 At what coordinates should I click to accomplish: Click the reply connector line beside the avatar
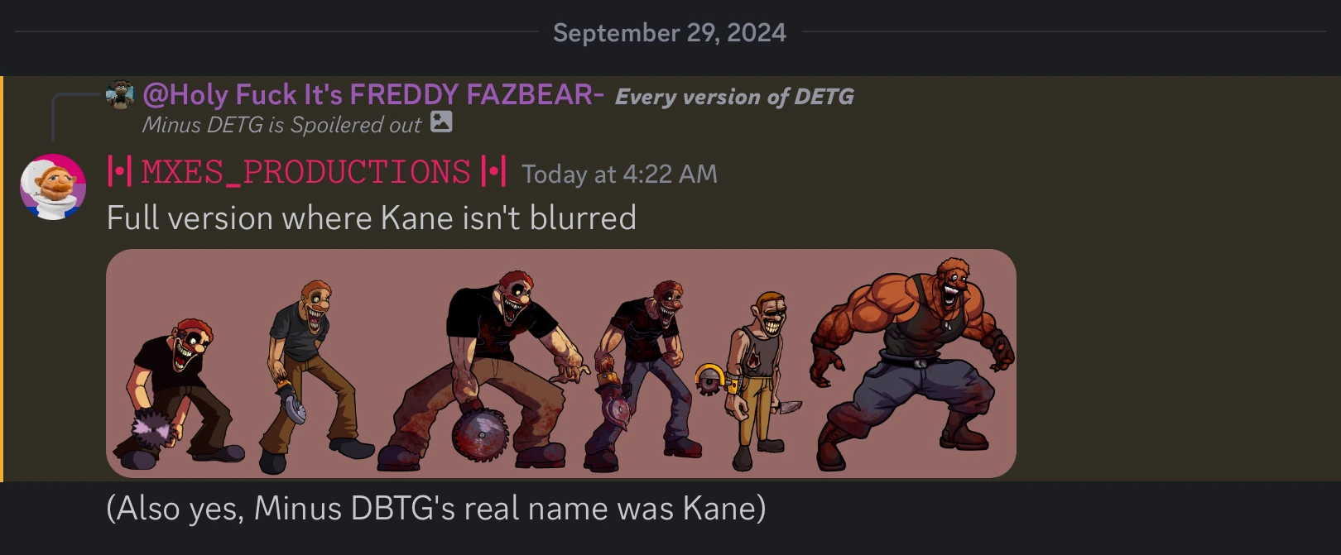75,117
